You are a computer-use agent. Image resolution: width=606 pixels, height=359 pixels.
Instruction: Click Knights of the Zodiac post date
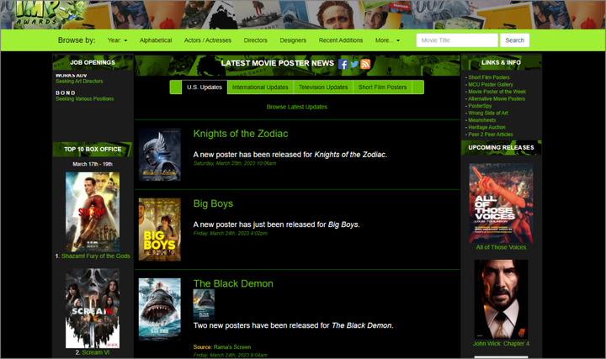pyautogui.click(x=235, y=163)
